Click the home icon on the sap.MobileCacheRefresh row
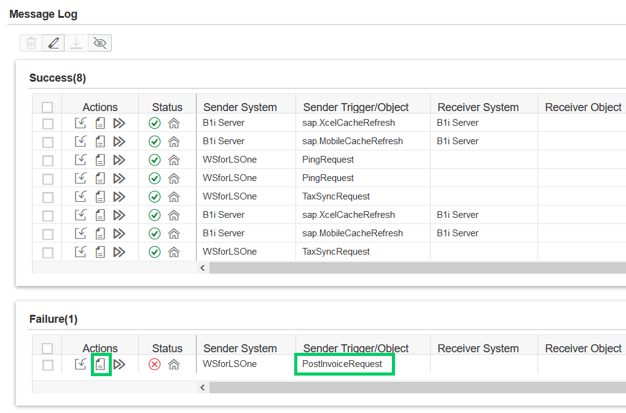Viewport: 626px width, 413px height. [174, 141]
